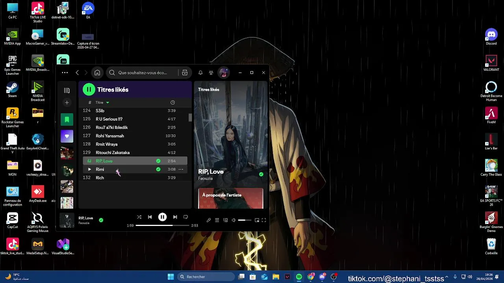Sort by the clock duration column
Screen dimensions: 504x283
(172, 103)
